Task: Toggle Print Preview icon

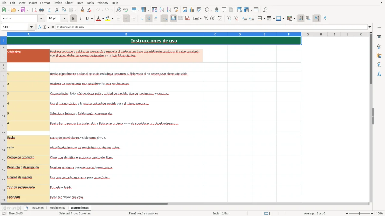Action: [48, 10]
